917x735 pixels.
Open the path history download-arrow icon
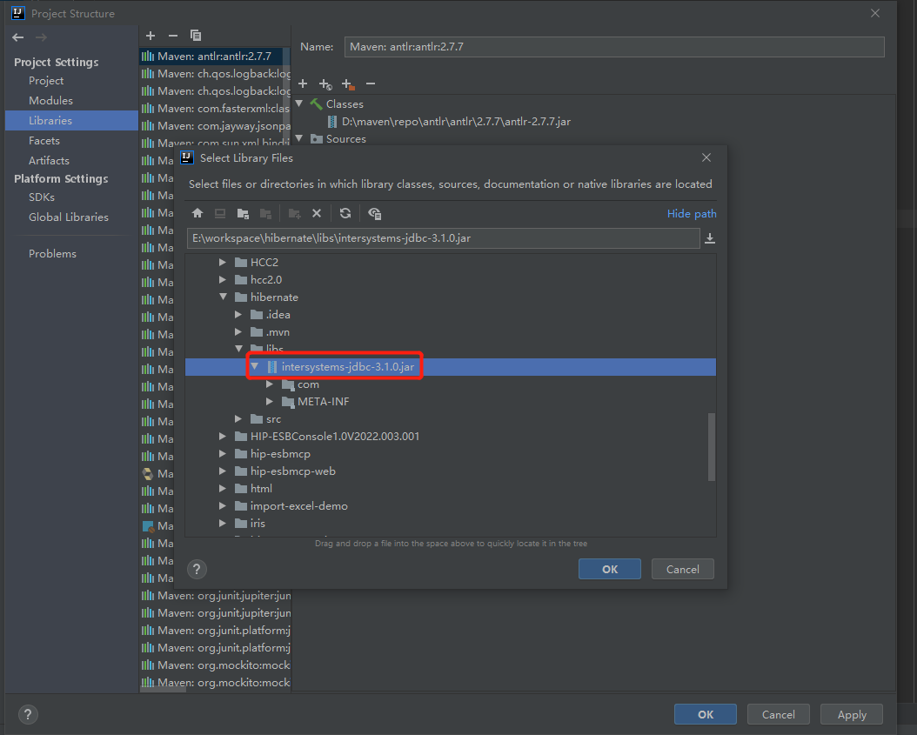click(x=710, y=238)
